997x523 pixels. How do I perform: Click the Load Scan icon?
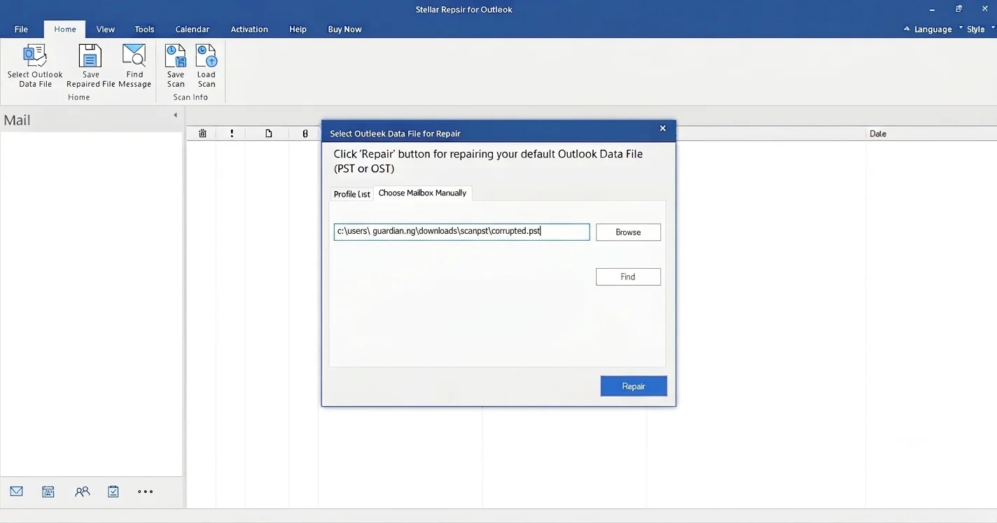[207, 55]
